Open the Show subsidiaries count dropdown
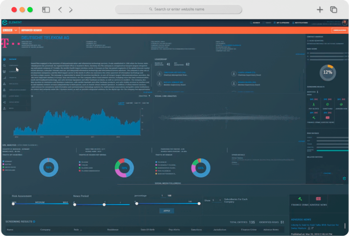 point(216,200)
